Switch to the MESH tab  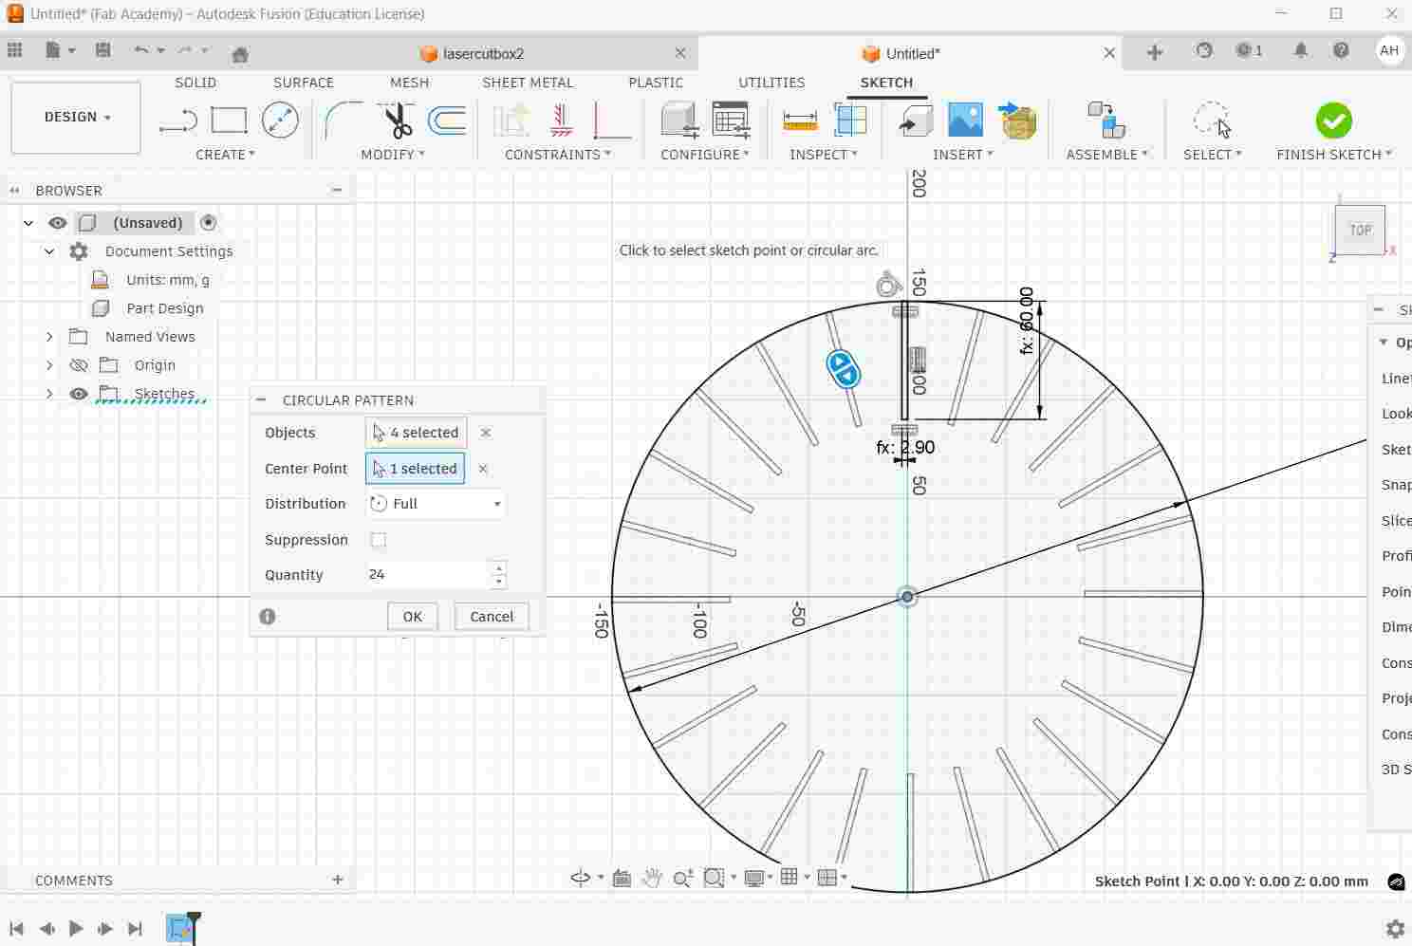point(410,83)
